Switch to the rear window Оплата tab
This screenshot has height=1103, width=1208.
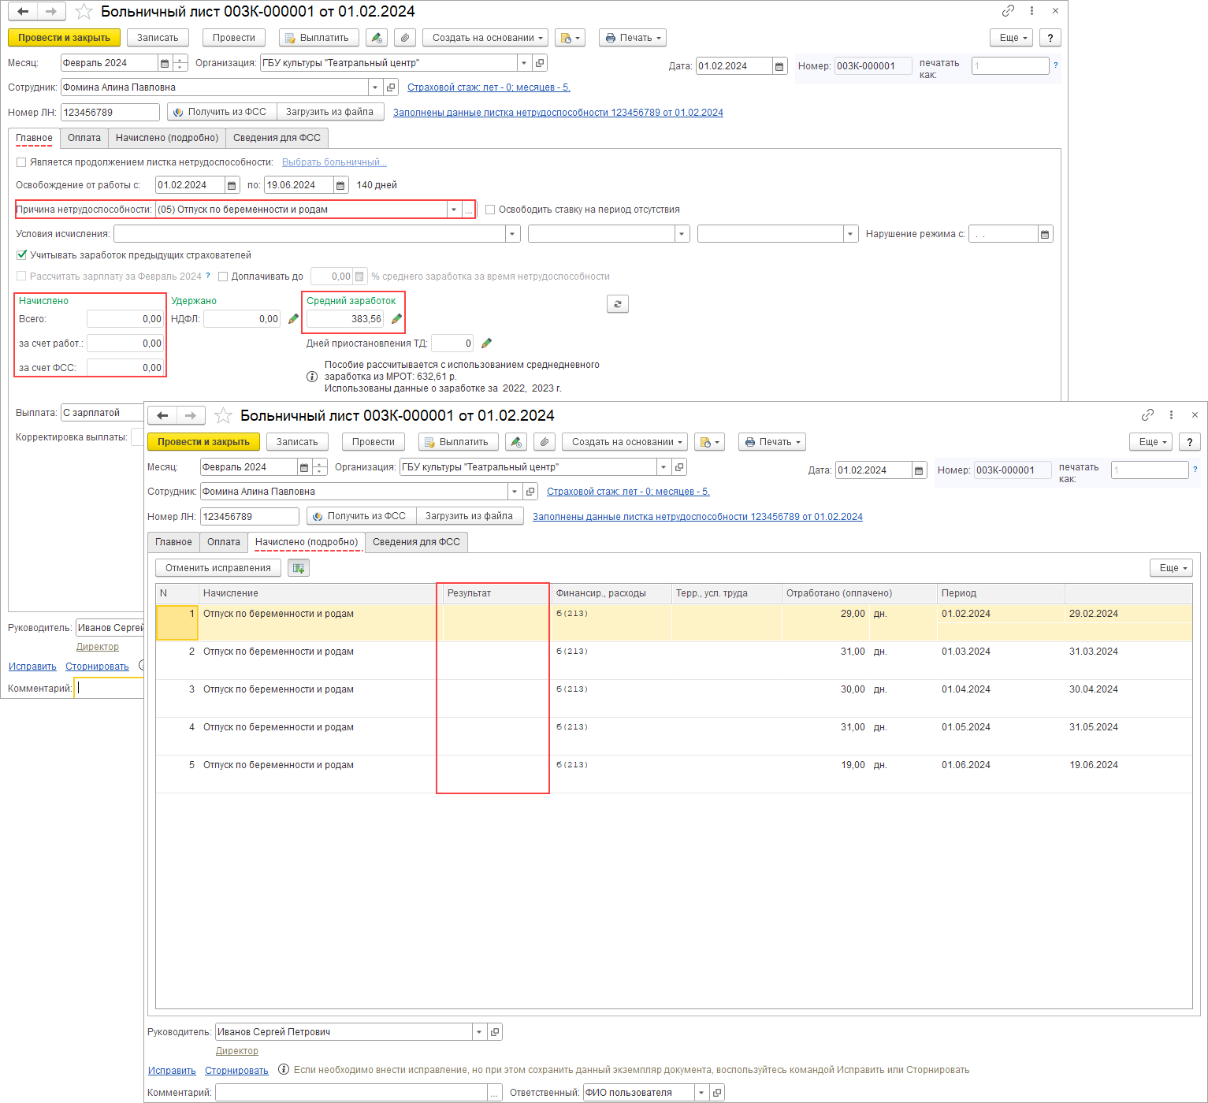pos(84,138)
